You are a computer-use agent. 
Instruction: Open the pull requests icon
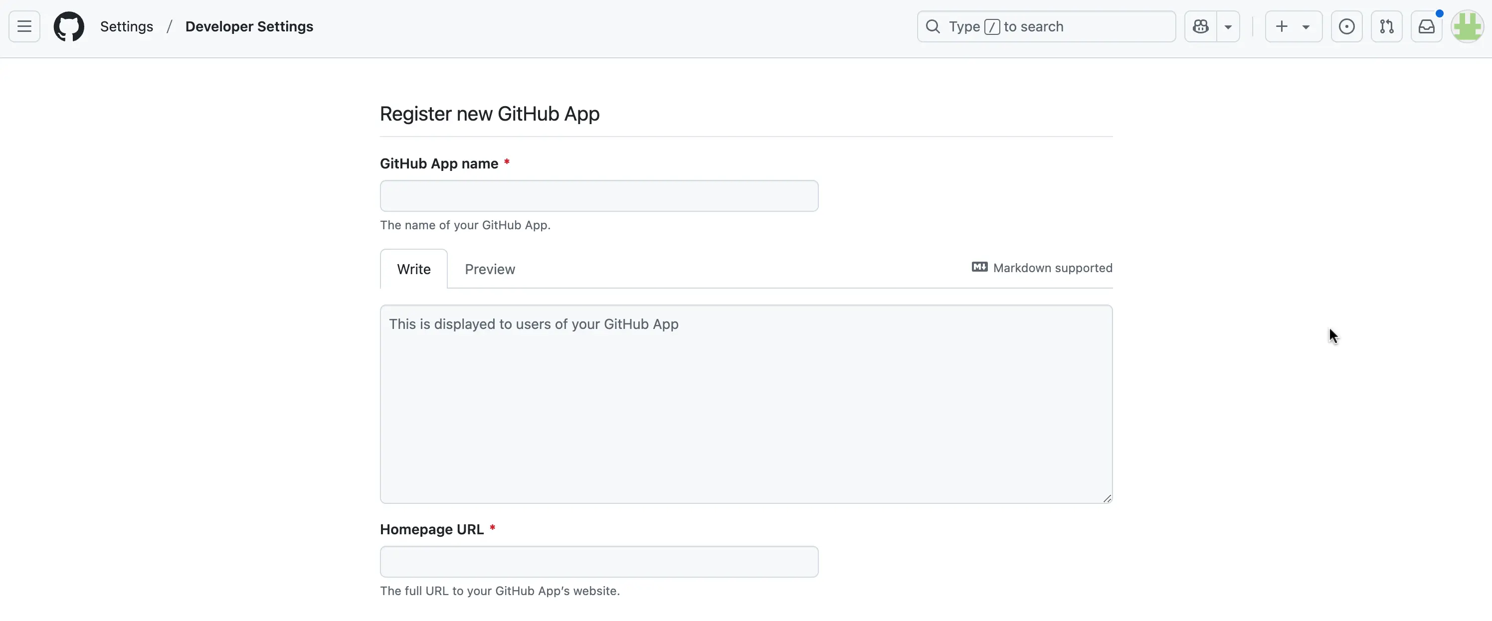[1387, 26]
